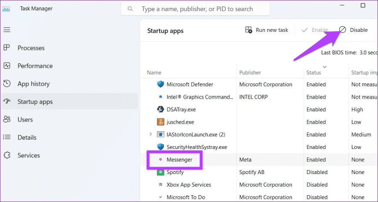Click the search magnifier icon
Viewport: 378px width, 202px height.
pyautogui.click(x=130, y=9)
